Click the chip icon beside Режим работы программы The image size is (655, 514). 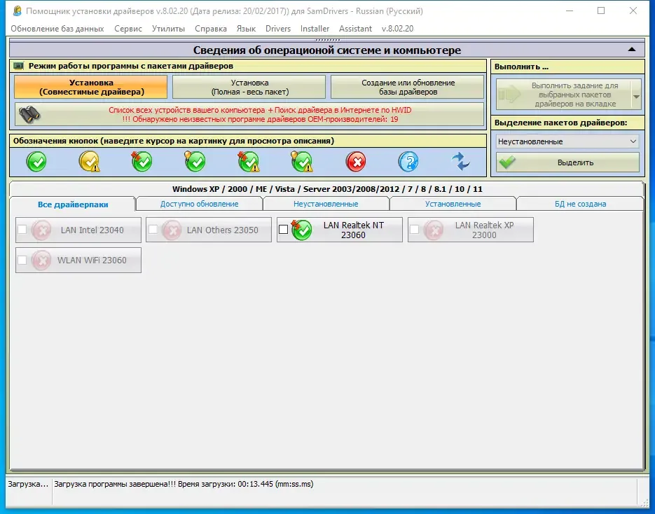pyautogui.click(x=18, y=66)
